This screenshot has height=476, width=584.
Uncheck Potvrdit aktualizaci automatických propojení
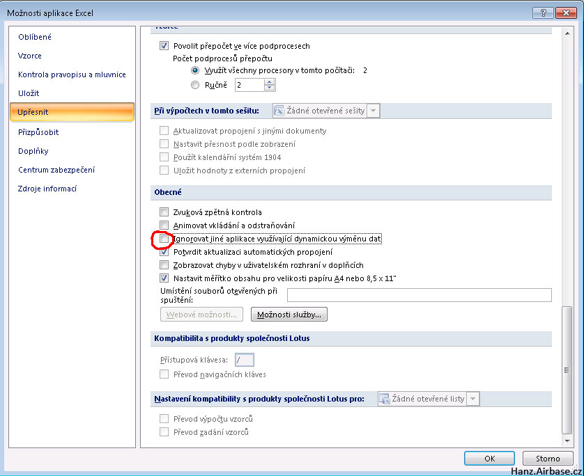[x=164, y=252]
